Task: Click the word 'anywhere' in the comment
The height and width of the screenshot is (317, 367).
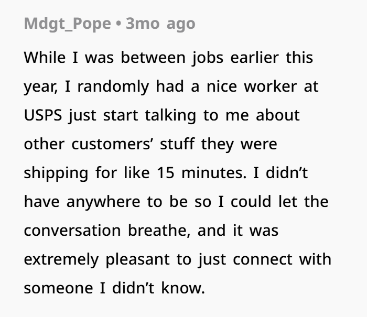Action: (x=103, y=202)
